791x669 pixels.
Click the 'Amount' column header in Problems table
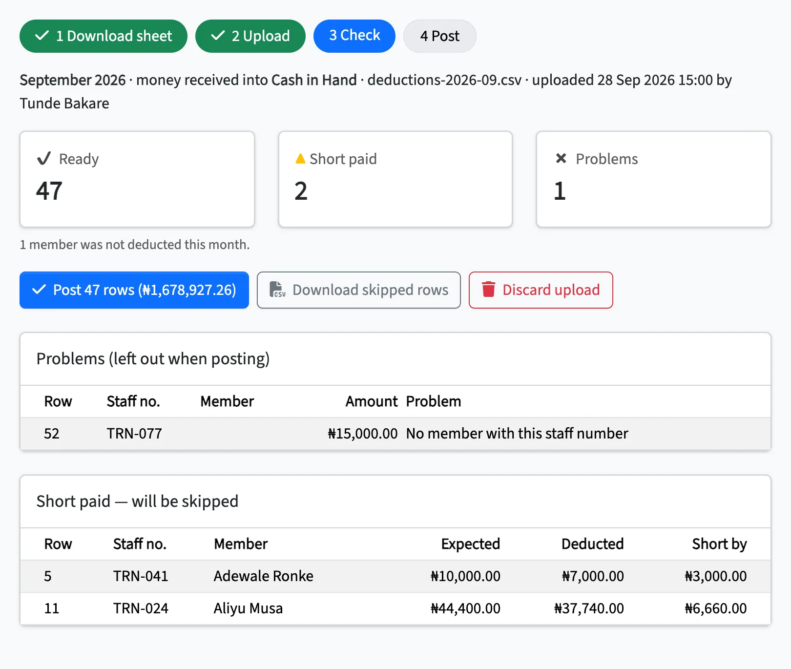tap(372, 401)
